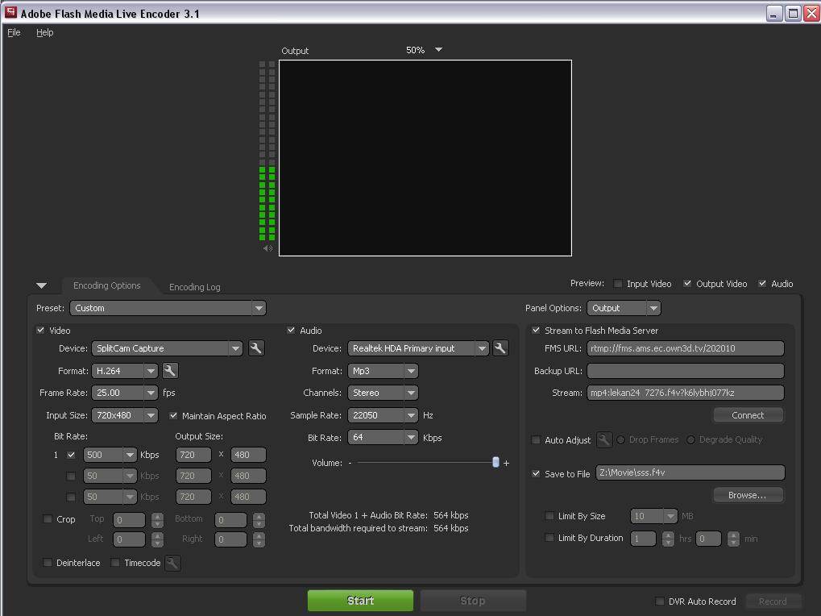Image resolution: width=821 pixels, height=616 pixels.
Task: Increase the Crop Bottom stepper
Action: 259,517
